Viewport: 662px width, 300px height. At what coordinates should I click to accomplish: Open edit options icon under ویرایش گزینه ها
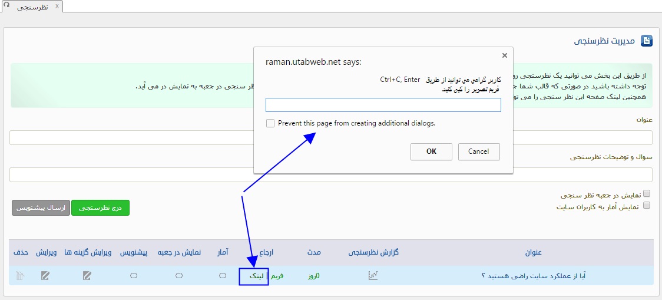coord(87,275)
